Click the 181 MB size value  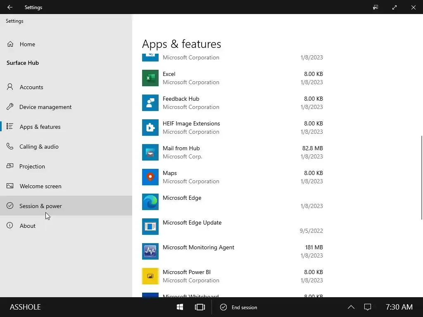point(314,248)
